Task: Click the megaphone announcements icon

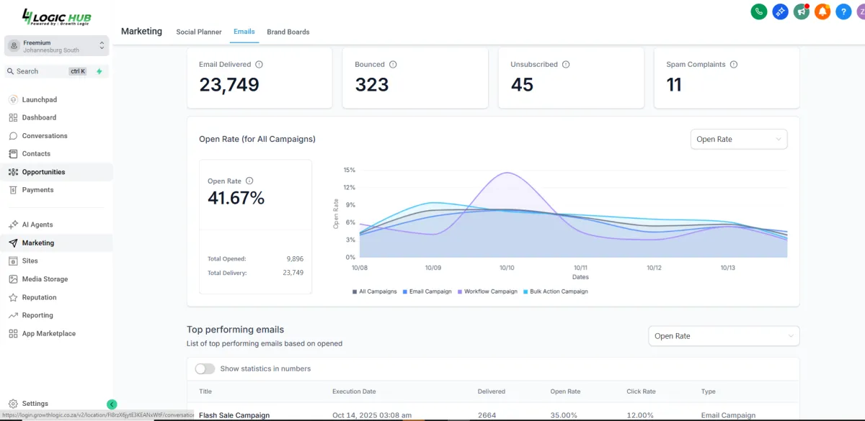Action: [x=801, y=12]
